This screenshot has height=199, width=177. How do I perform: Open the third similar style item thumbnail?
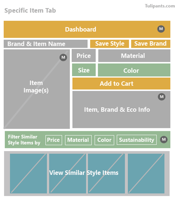click(106, 173)
